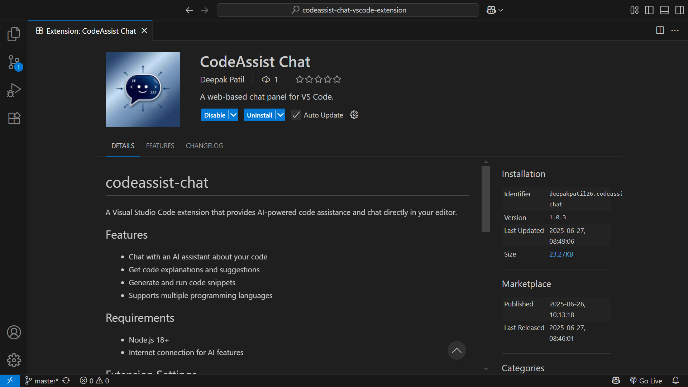The width and height of the screenshot is (688, 387).
Task: Click the 23.27KB size link
Action: (561, 254)
